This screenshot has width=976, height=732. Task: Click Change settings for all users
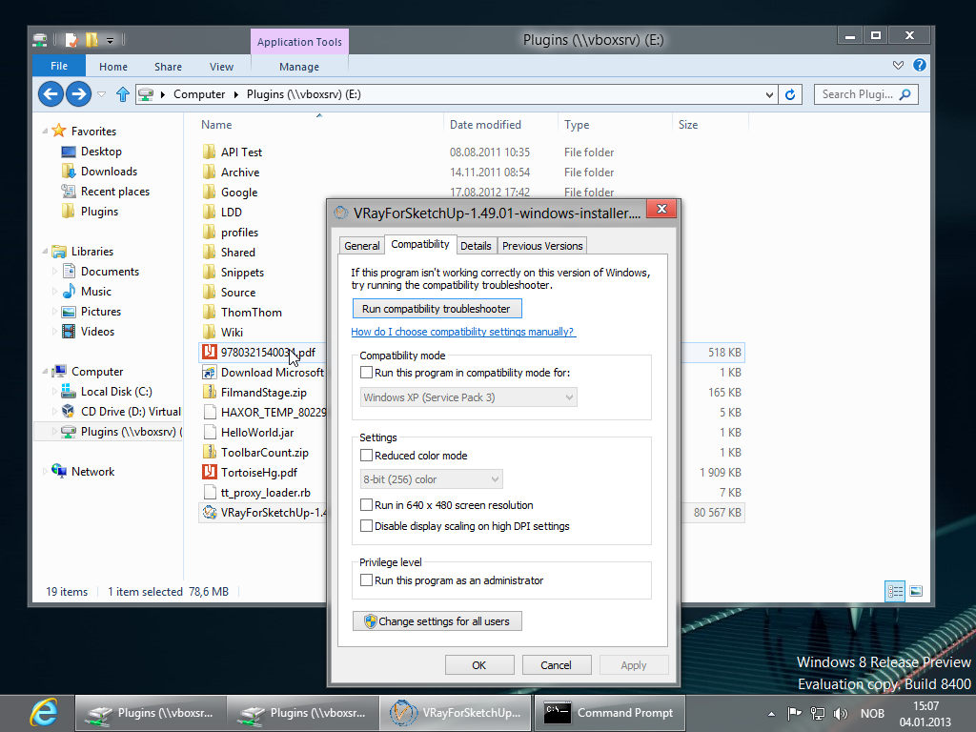(x=437, y=621)
